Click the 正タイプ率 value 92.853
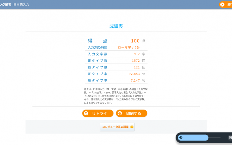The image size is (232, 145). click(134, 74)
